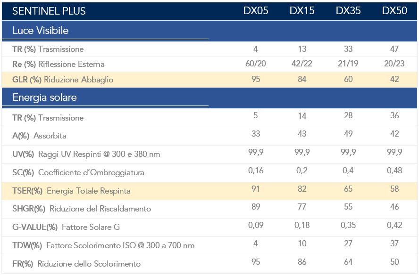Select the DX50 column header
Image resolution: width=419 pixels, height=276 pixels.
(x=394, y=11)
